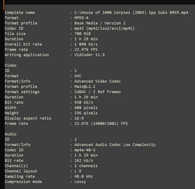Screen dimensions: 195x189
Task: Click the Format profile Base Media line
Action: click(100, 23)
